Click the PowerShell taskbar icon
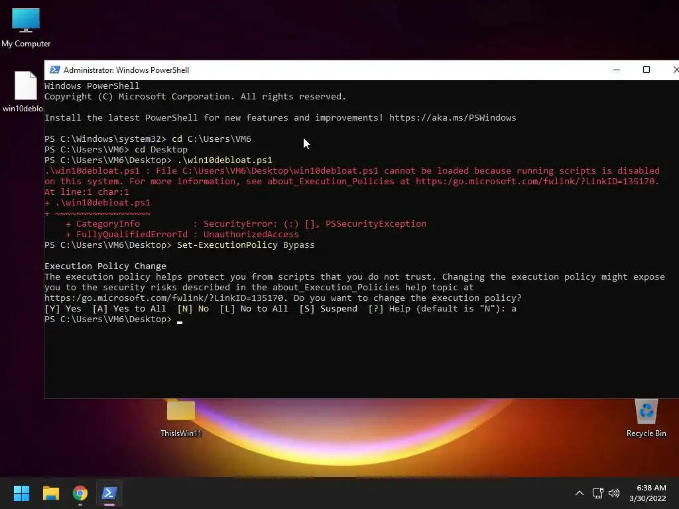The height and width of the screenshot is (509, 679). coord(109,493)
